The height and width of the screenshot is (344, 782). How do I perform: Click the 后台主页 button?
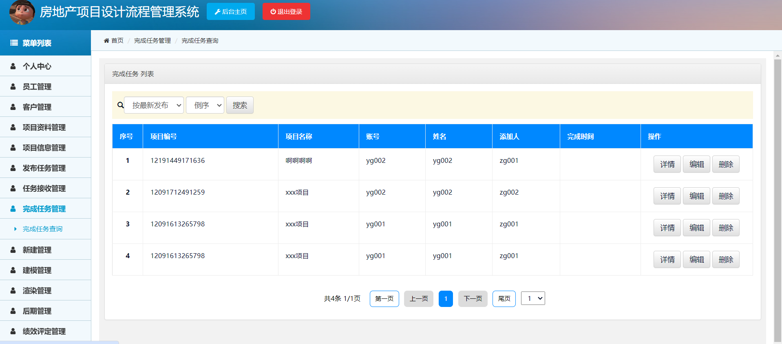pyautogui.click(x=231, y=11)
